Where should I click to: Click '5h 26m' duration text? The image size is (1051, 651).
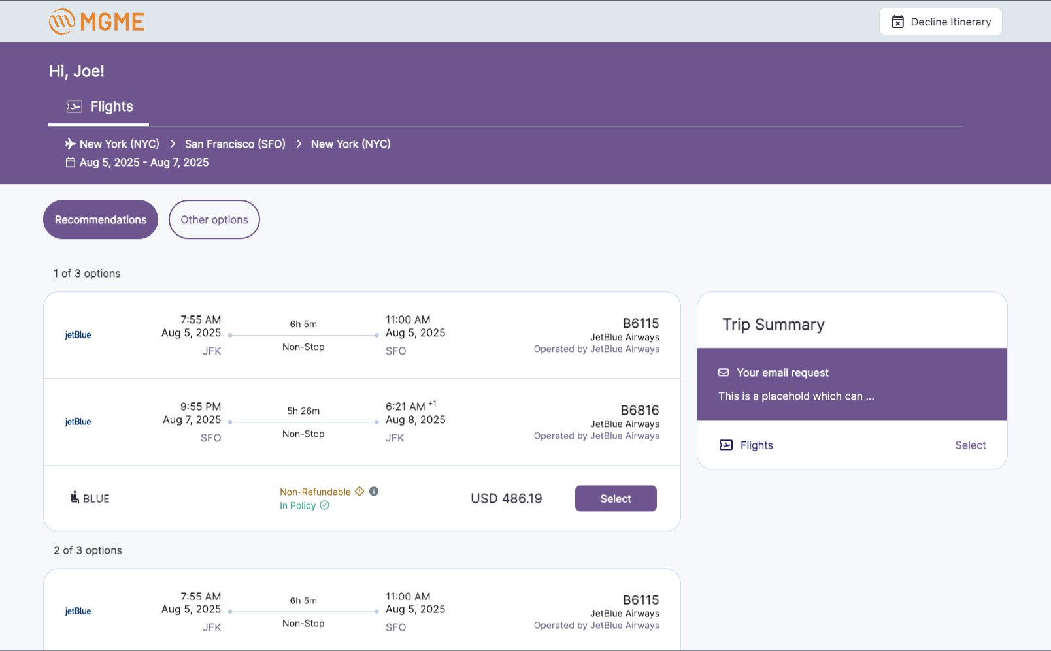(303, 411)
